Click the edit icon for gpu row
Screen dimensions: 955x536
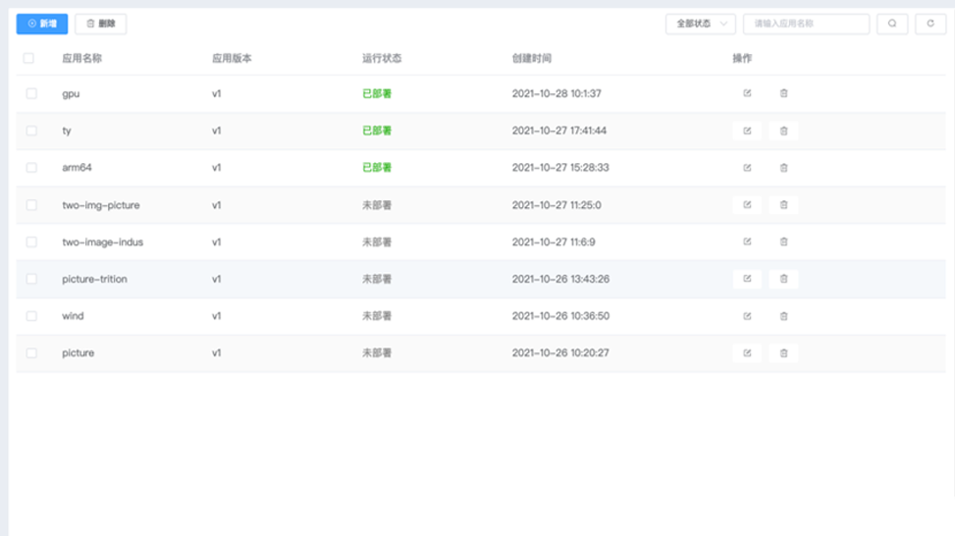pyautogui.click(x=747, y=93)
